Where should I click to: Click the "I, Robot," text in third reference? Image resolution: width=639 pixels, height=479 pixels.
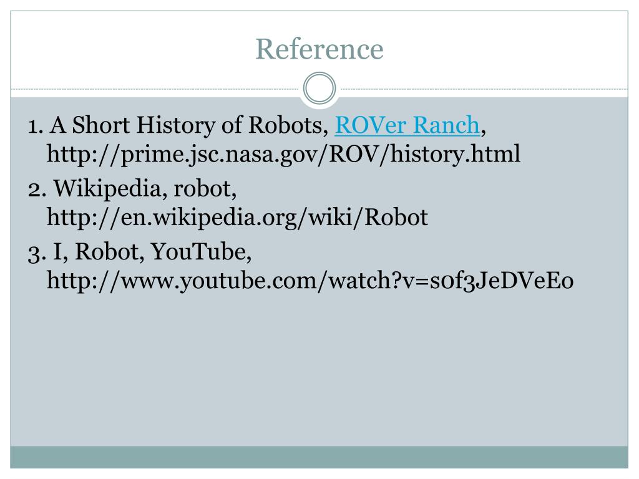pyautogui.click(x=99, y=252)
